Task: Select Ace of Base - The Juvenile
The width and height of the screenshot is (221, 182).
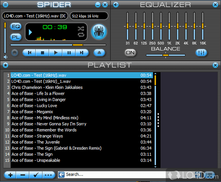Action: [82, 142]
